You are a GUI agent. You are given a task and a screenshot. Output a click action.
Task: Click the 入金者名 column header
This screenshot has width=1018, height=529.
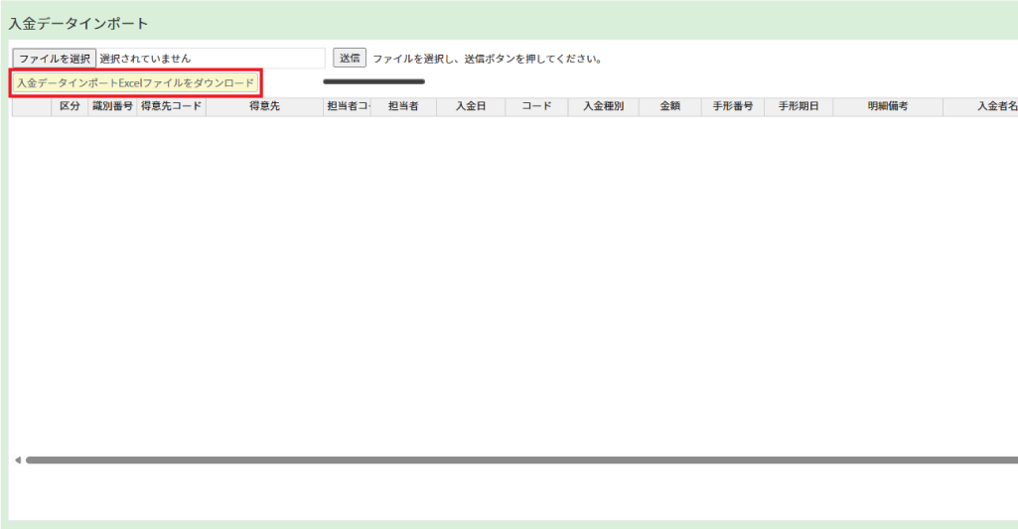pyautogui.click(x=980, y=106)
